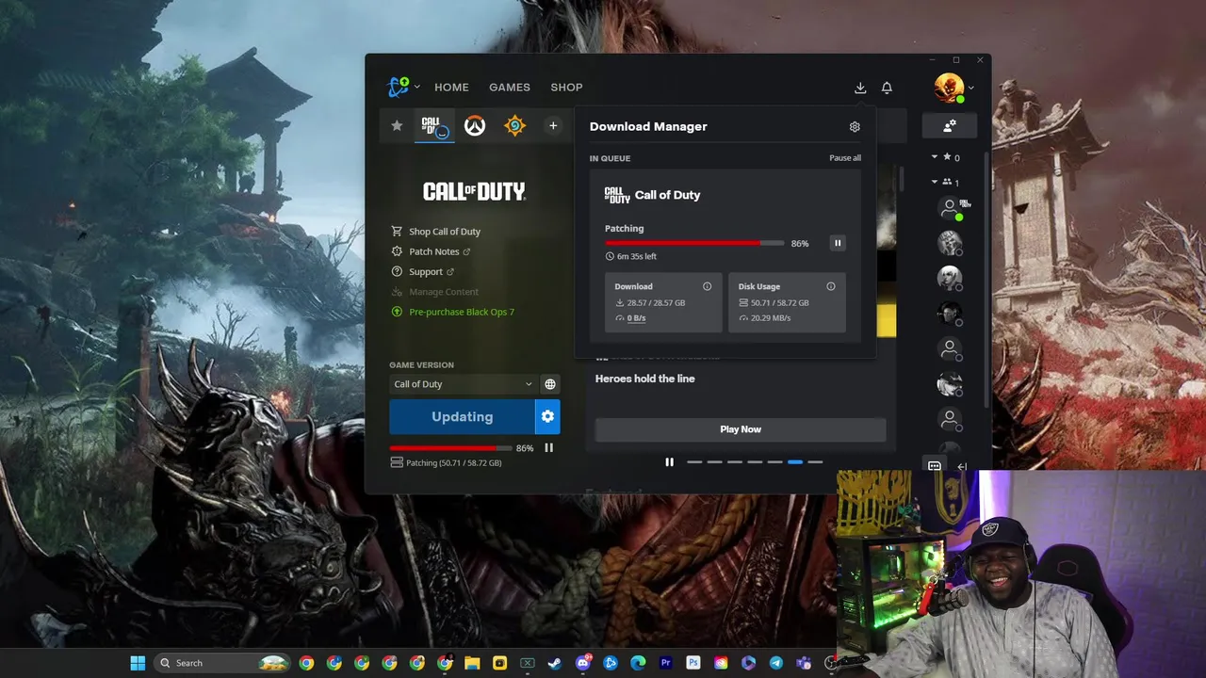1206x678 pixels.
Task: Select the Call of Duty game tab
Action: pyautogui.click(x=434, y=125)
